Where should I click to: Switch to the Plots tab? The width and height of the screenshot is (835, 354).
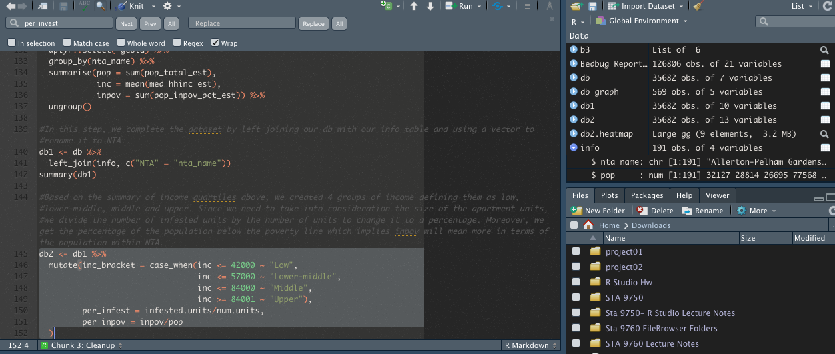pos(609,195)
